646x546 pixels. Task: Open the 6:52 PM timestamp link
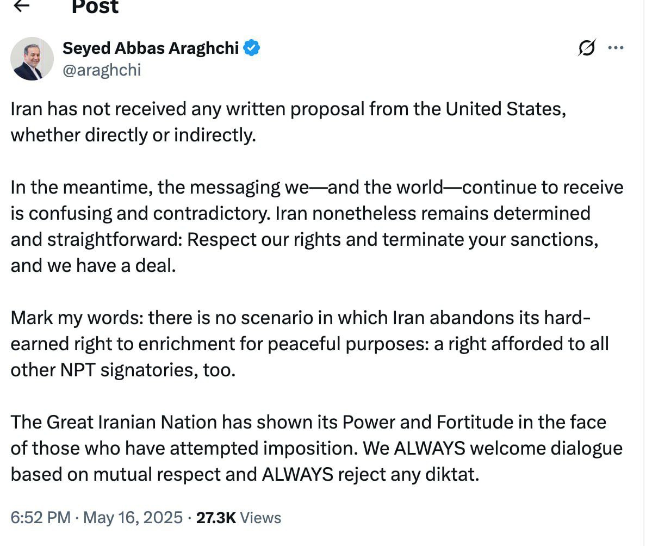coord(40,518)
